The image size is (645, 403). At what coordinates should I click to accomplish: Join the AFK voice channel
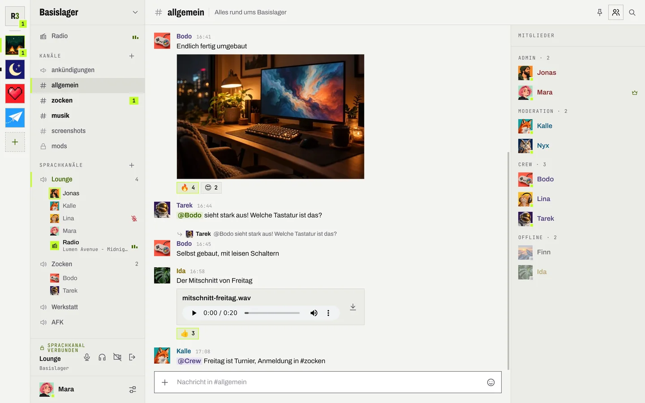tap(88, 322)
